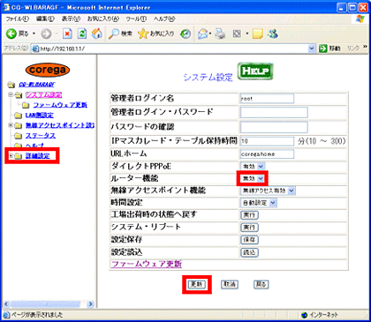Open the お気に入り(A) menu
The image size is (371, 322).
click(x=103, y=19)
